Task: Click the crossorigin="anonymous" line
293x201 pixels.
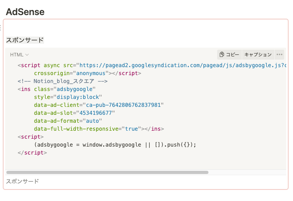Action: click(x=87, y=73)
